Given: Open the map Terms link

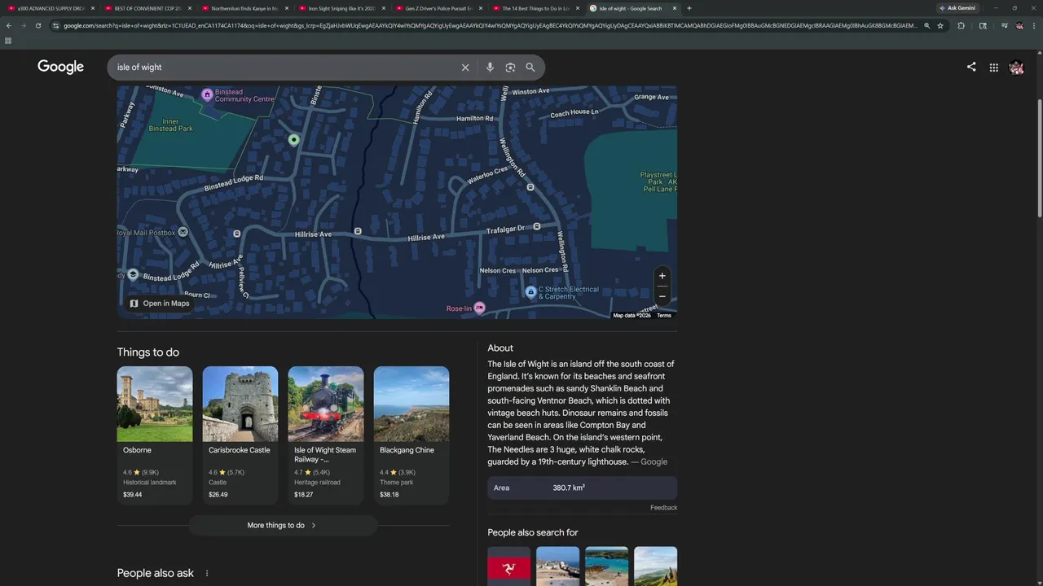Looking at the screenshot, I should click(x=664, y=315).
